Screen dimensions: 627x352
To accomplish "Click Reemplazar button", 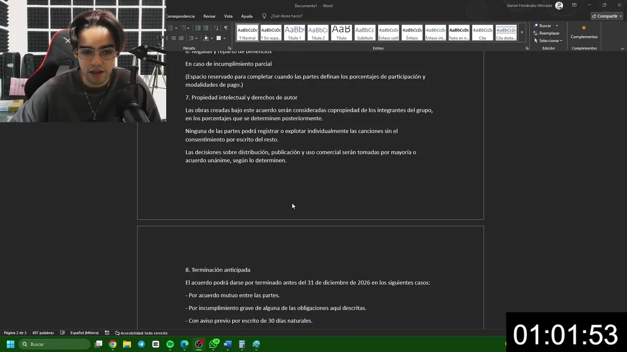I will tap(547, 33).
